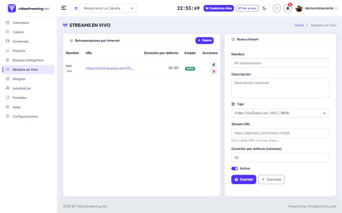Enter fullscreen mode icon
Screen dimensions: 342x213
tap(277, 8)
